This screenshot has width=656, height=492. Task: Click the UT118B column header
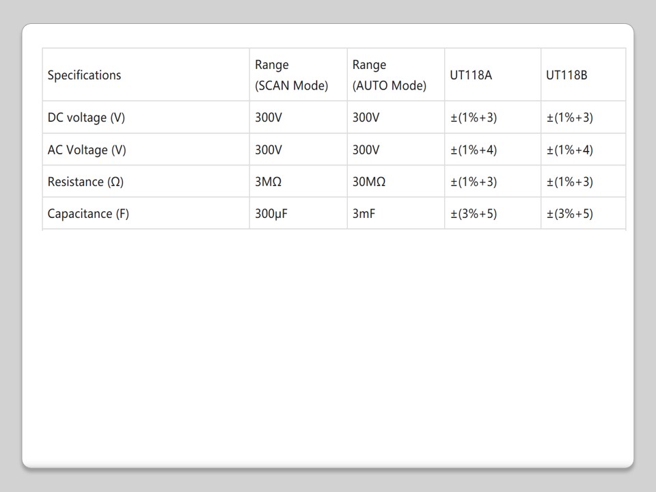point(566,75)
